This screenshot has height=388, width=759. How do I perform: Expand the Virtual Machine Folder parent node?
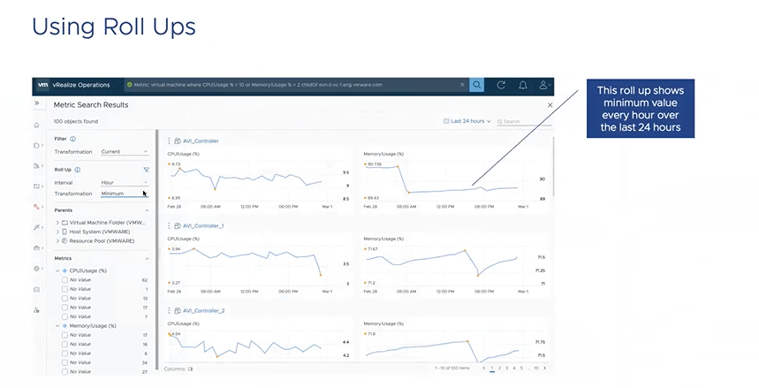tap(57, 223)
